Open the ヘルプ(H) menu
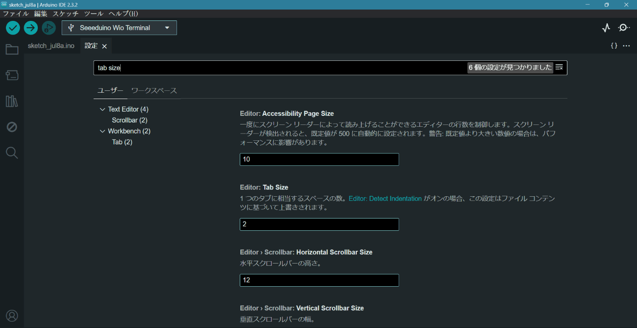The image size is (637, 328). (x=123, y=14)
